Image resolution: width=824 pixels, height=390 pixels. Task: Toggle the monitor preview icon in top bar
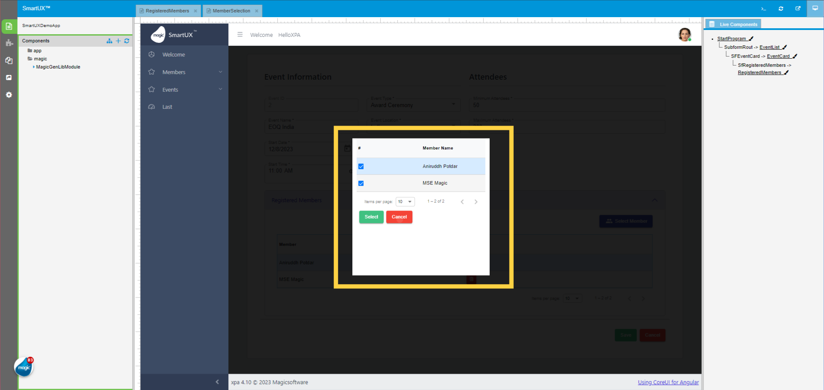point(815,8)
